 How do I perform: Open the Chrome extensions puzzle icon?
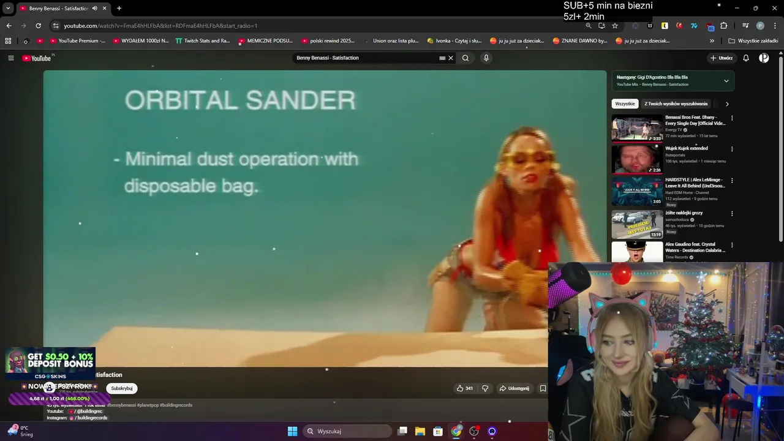724,26
